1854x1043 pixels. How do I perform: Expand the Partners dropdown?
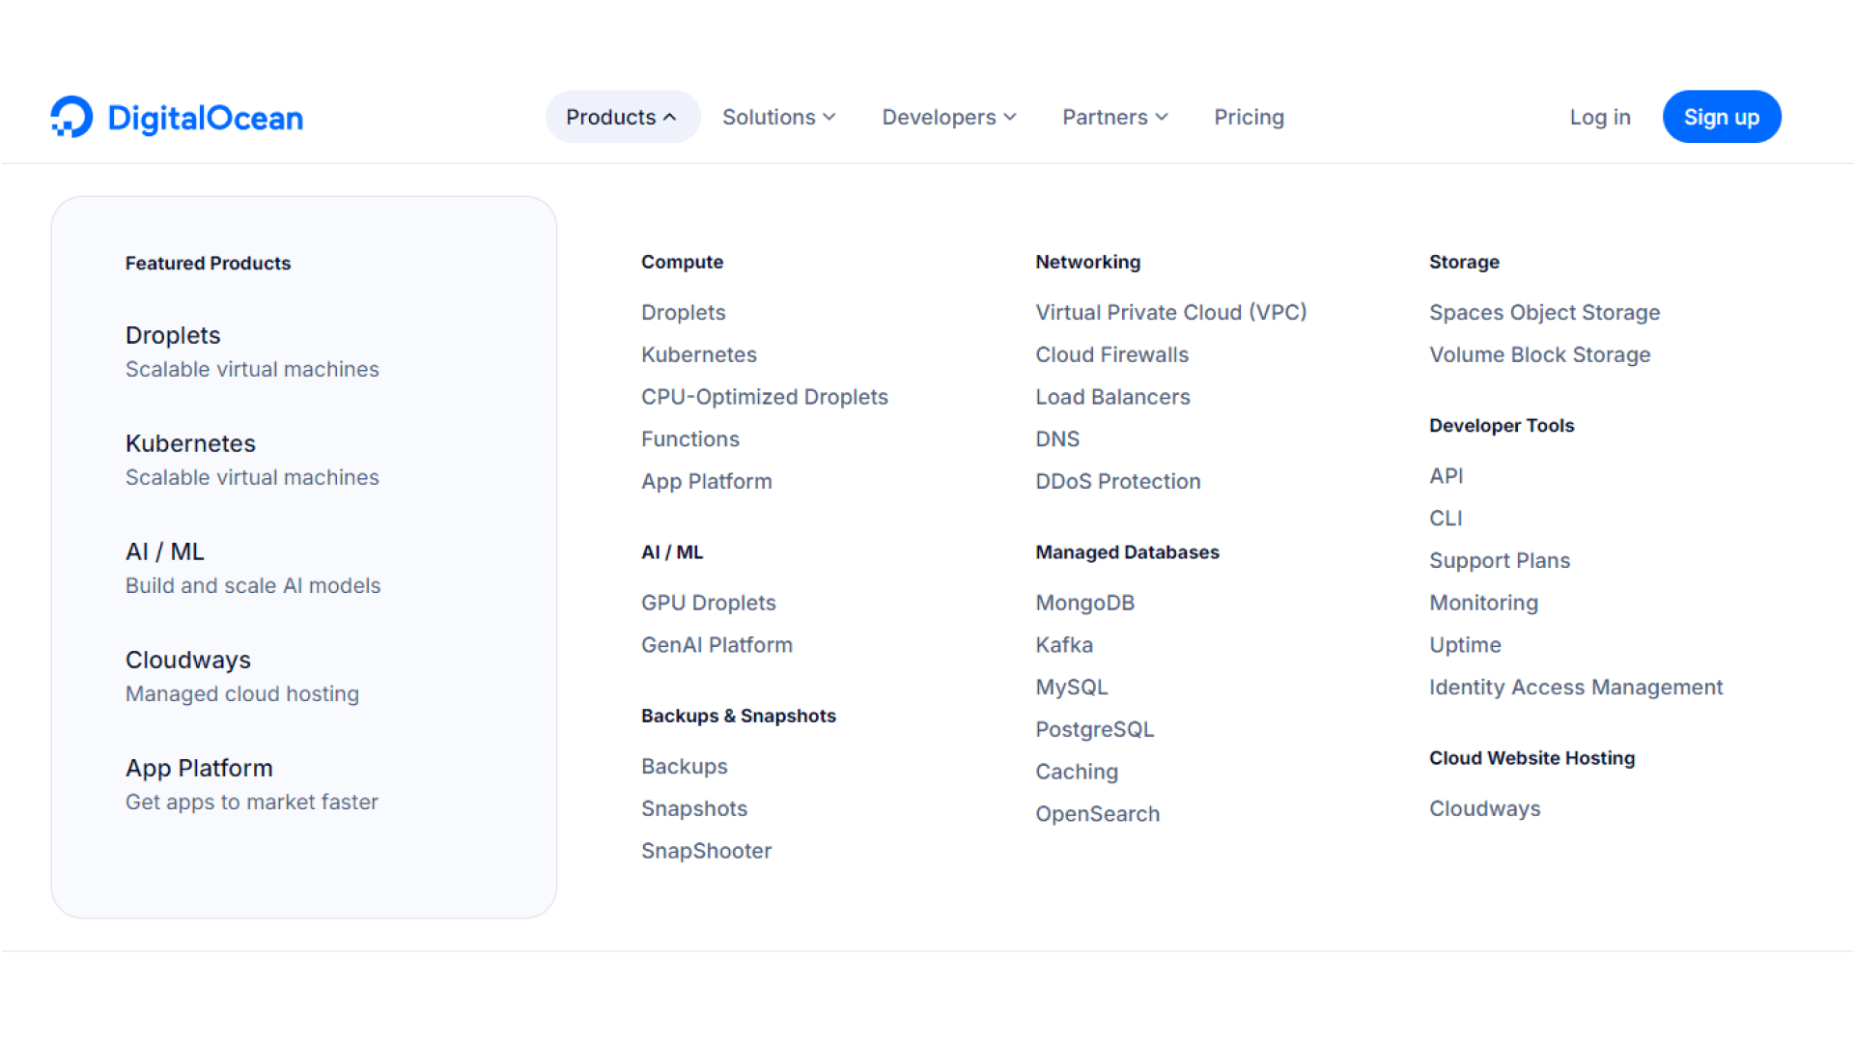[1115, 117]
